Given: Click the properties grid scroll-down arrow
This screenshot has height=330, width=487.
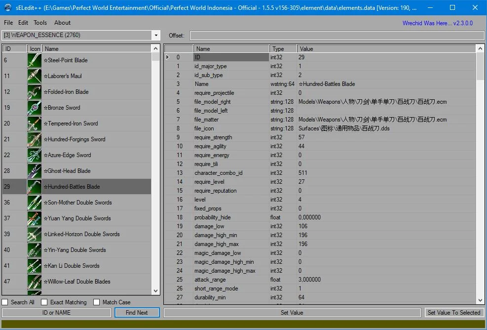Looking at the screenshot, I should (480, 300).
